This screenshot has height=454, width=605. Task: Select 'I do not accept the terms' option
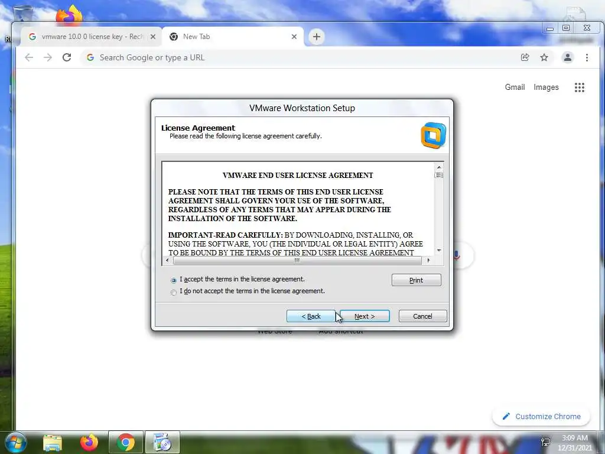click(x=174, y=292)
